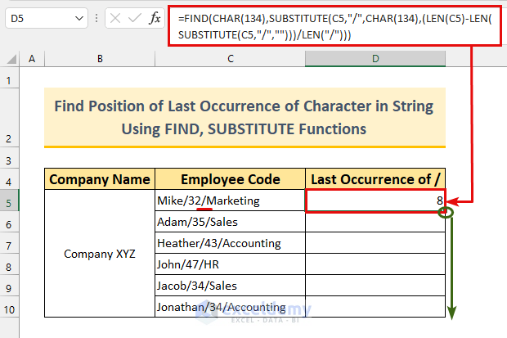Select cell 'Jonathan/34/Accounting'

[x=231, y=307]
